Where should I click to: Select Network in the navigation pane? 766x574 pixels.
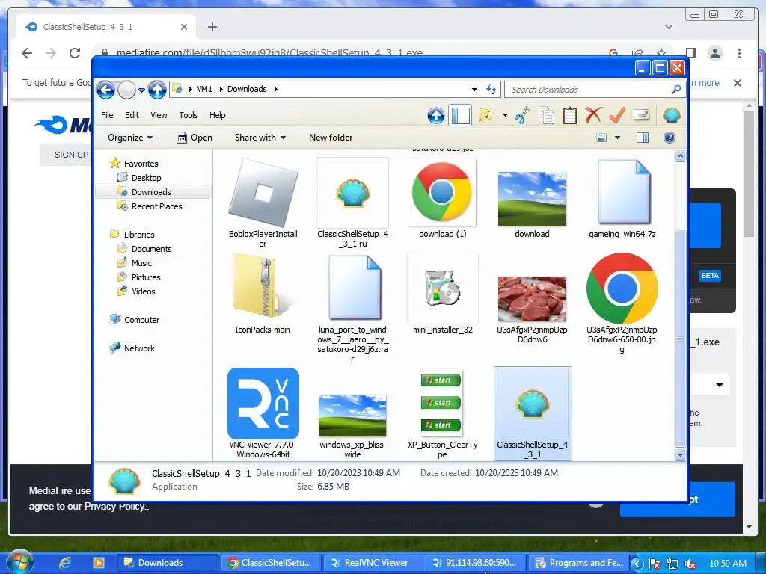[138, 348]
